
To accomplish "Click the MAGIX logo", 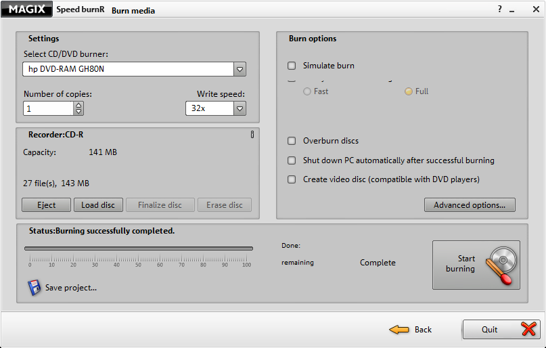I will (26, 9).
